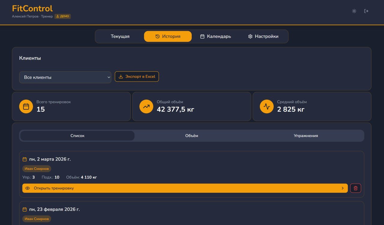
Task: Select the История tab
Action: click(x=168, y=36)
